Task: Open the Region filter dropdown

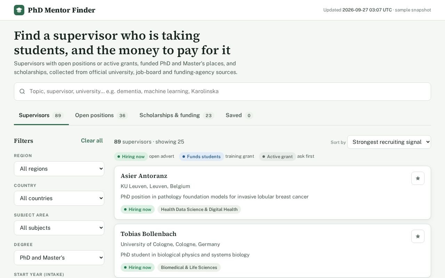Action: pos(59,169)
